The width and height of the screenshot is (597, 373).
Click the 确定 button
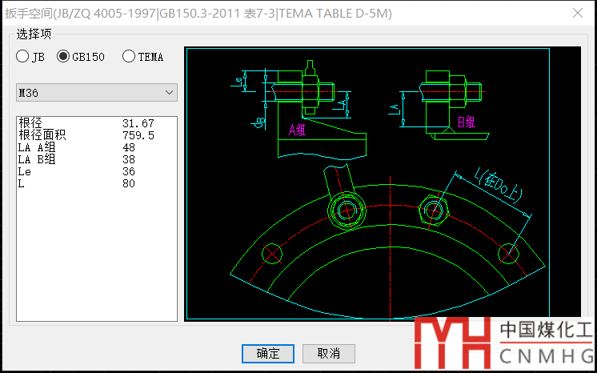coord(268,353)
